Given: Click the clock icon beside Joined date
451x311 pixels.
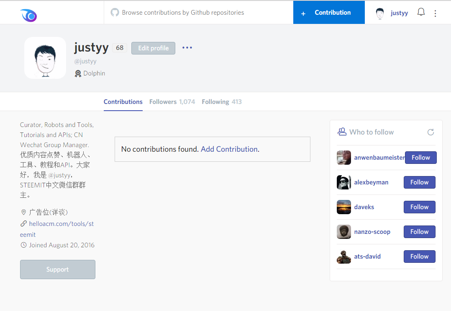Looking at the screenshot, I should (x=23, y=245).
